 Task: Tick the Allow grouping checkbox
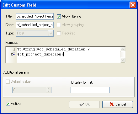point(59,25)
